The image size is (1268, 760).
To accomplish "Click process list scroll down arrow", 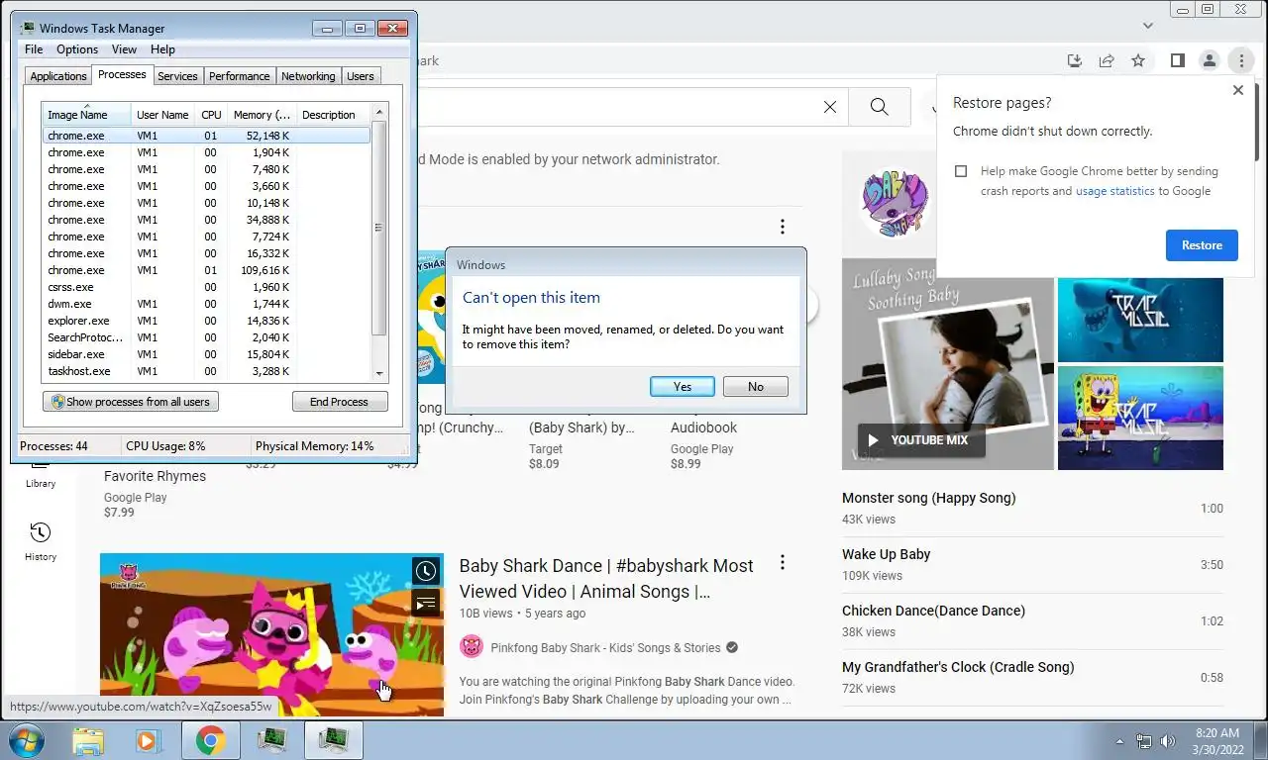I will point(378,373).
